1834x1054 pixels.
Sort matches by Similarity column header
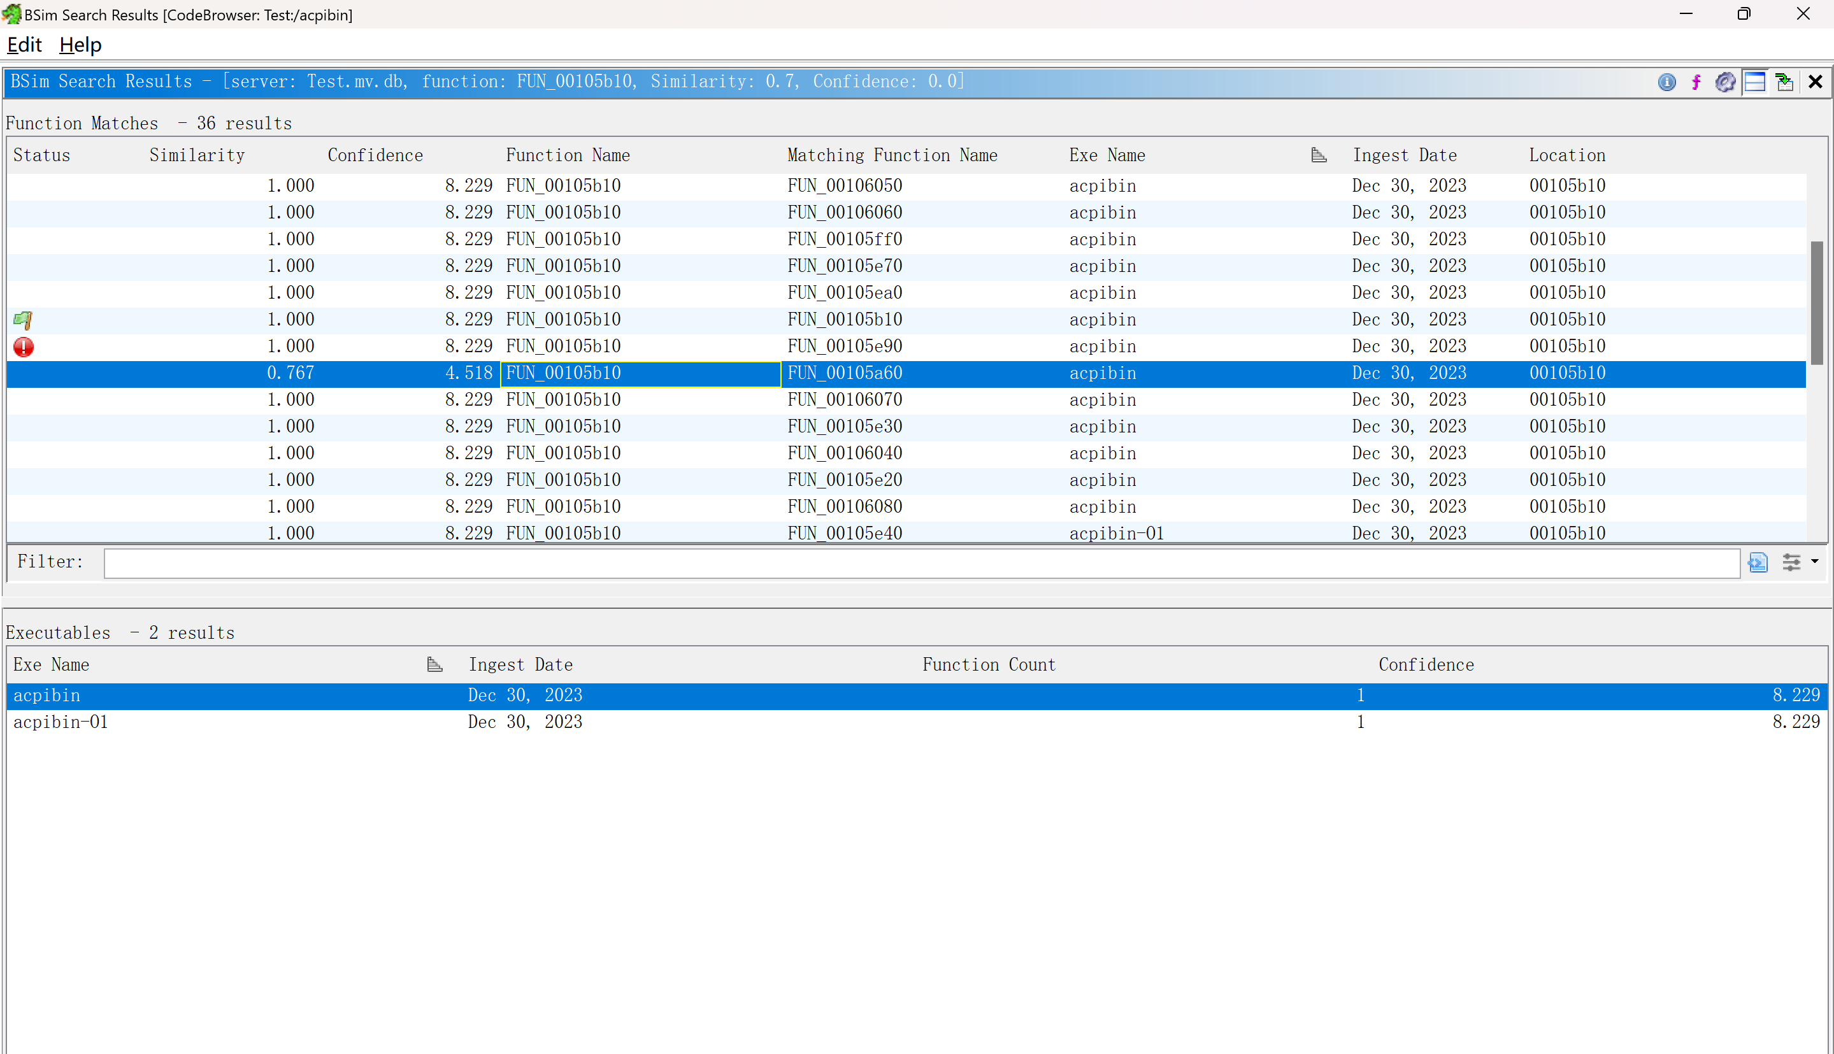[x=197, y=155]
